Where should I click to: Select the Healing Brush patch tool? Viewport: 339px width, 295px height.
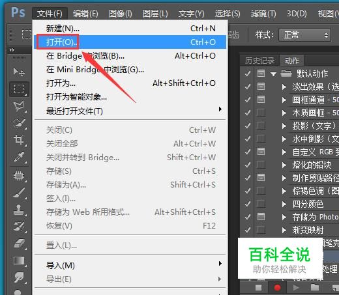19,176
